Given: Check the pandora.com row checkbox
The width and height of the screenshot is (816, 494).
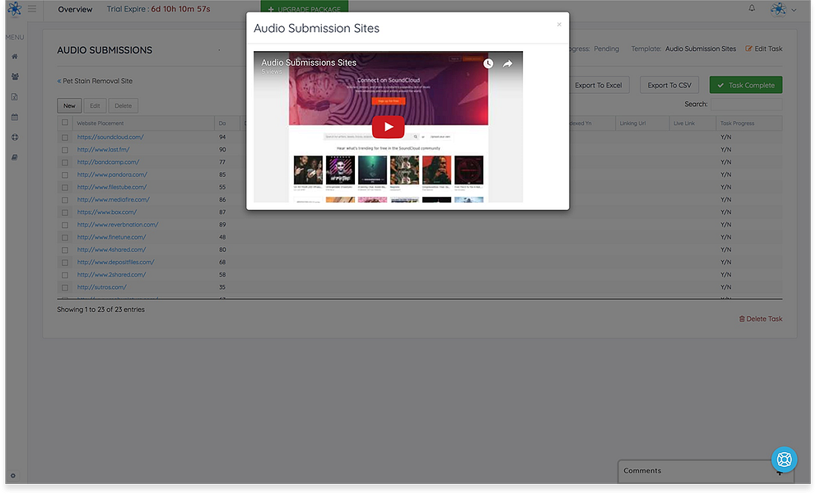Looking at the screenshot, I should (x=64, y=175).
